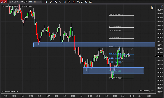Jump to latest bar arrow icon
This screenshot has width=164, height=98.
pyautogui.click(x=152, y=8)
